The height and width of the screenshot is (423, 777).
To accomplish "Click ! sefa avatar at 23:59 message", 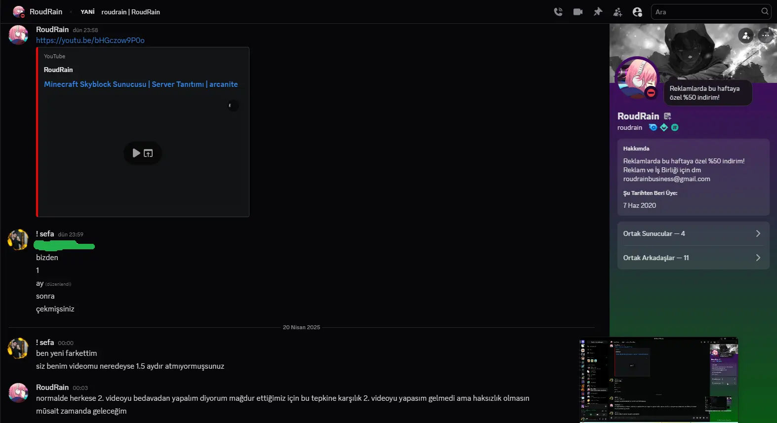I will [18, 239].
